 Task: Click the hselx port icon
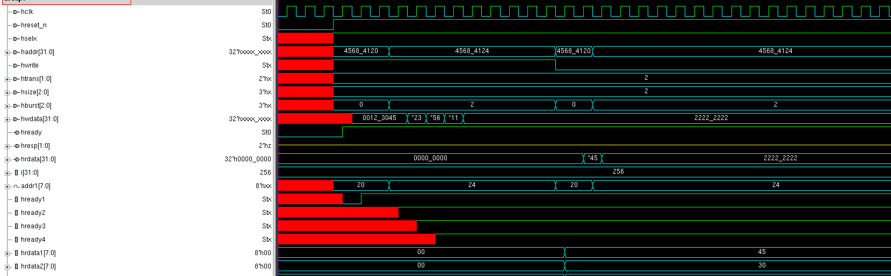16,39
